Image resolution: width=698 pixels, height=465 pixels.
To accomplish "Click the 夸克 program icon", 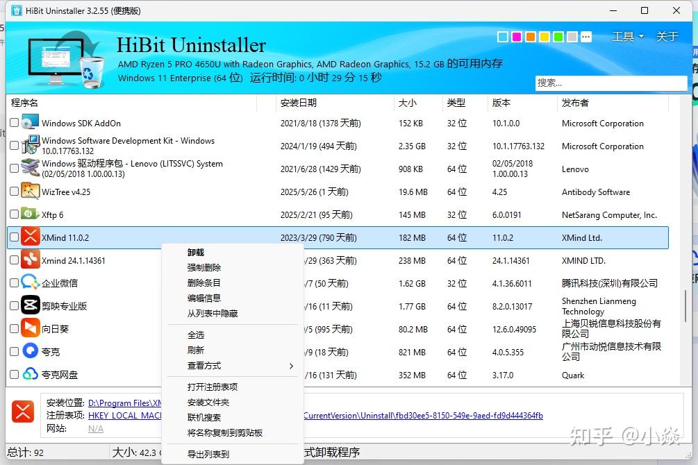I will point(28,352).
